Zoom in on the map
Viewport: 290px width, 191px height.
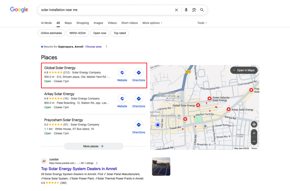(254, 133)
